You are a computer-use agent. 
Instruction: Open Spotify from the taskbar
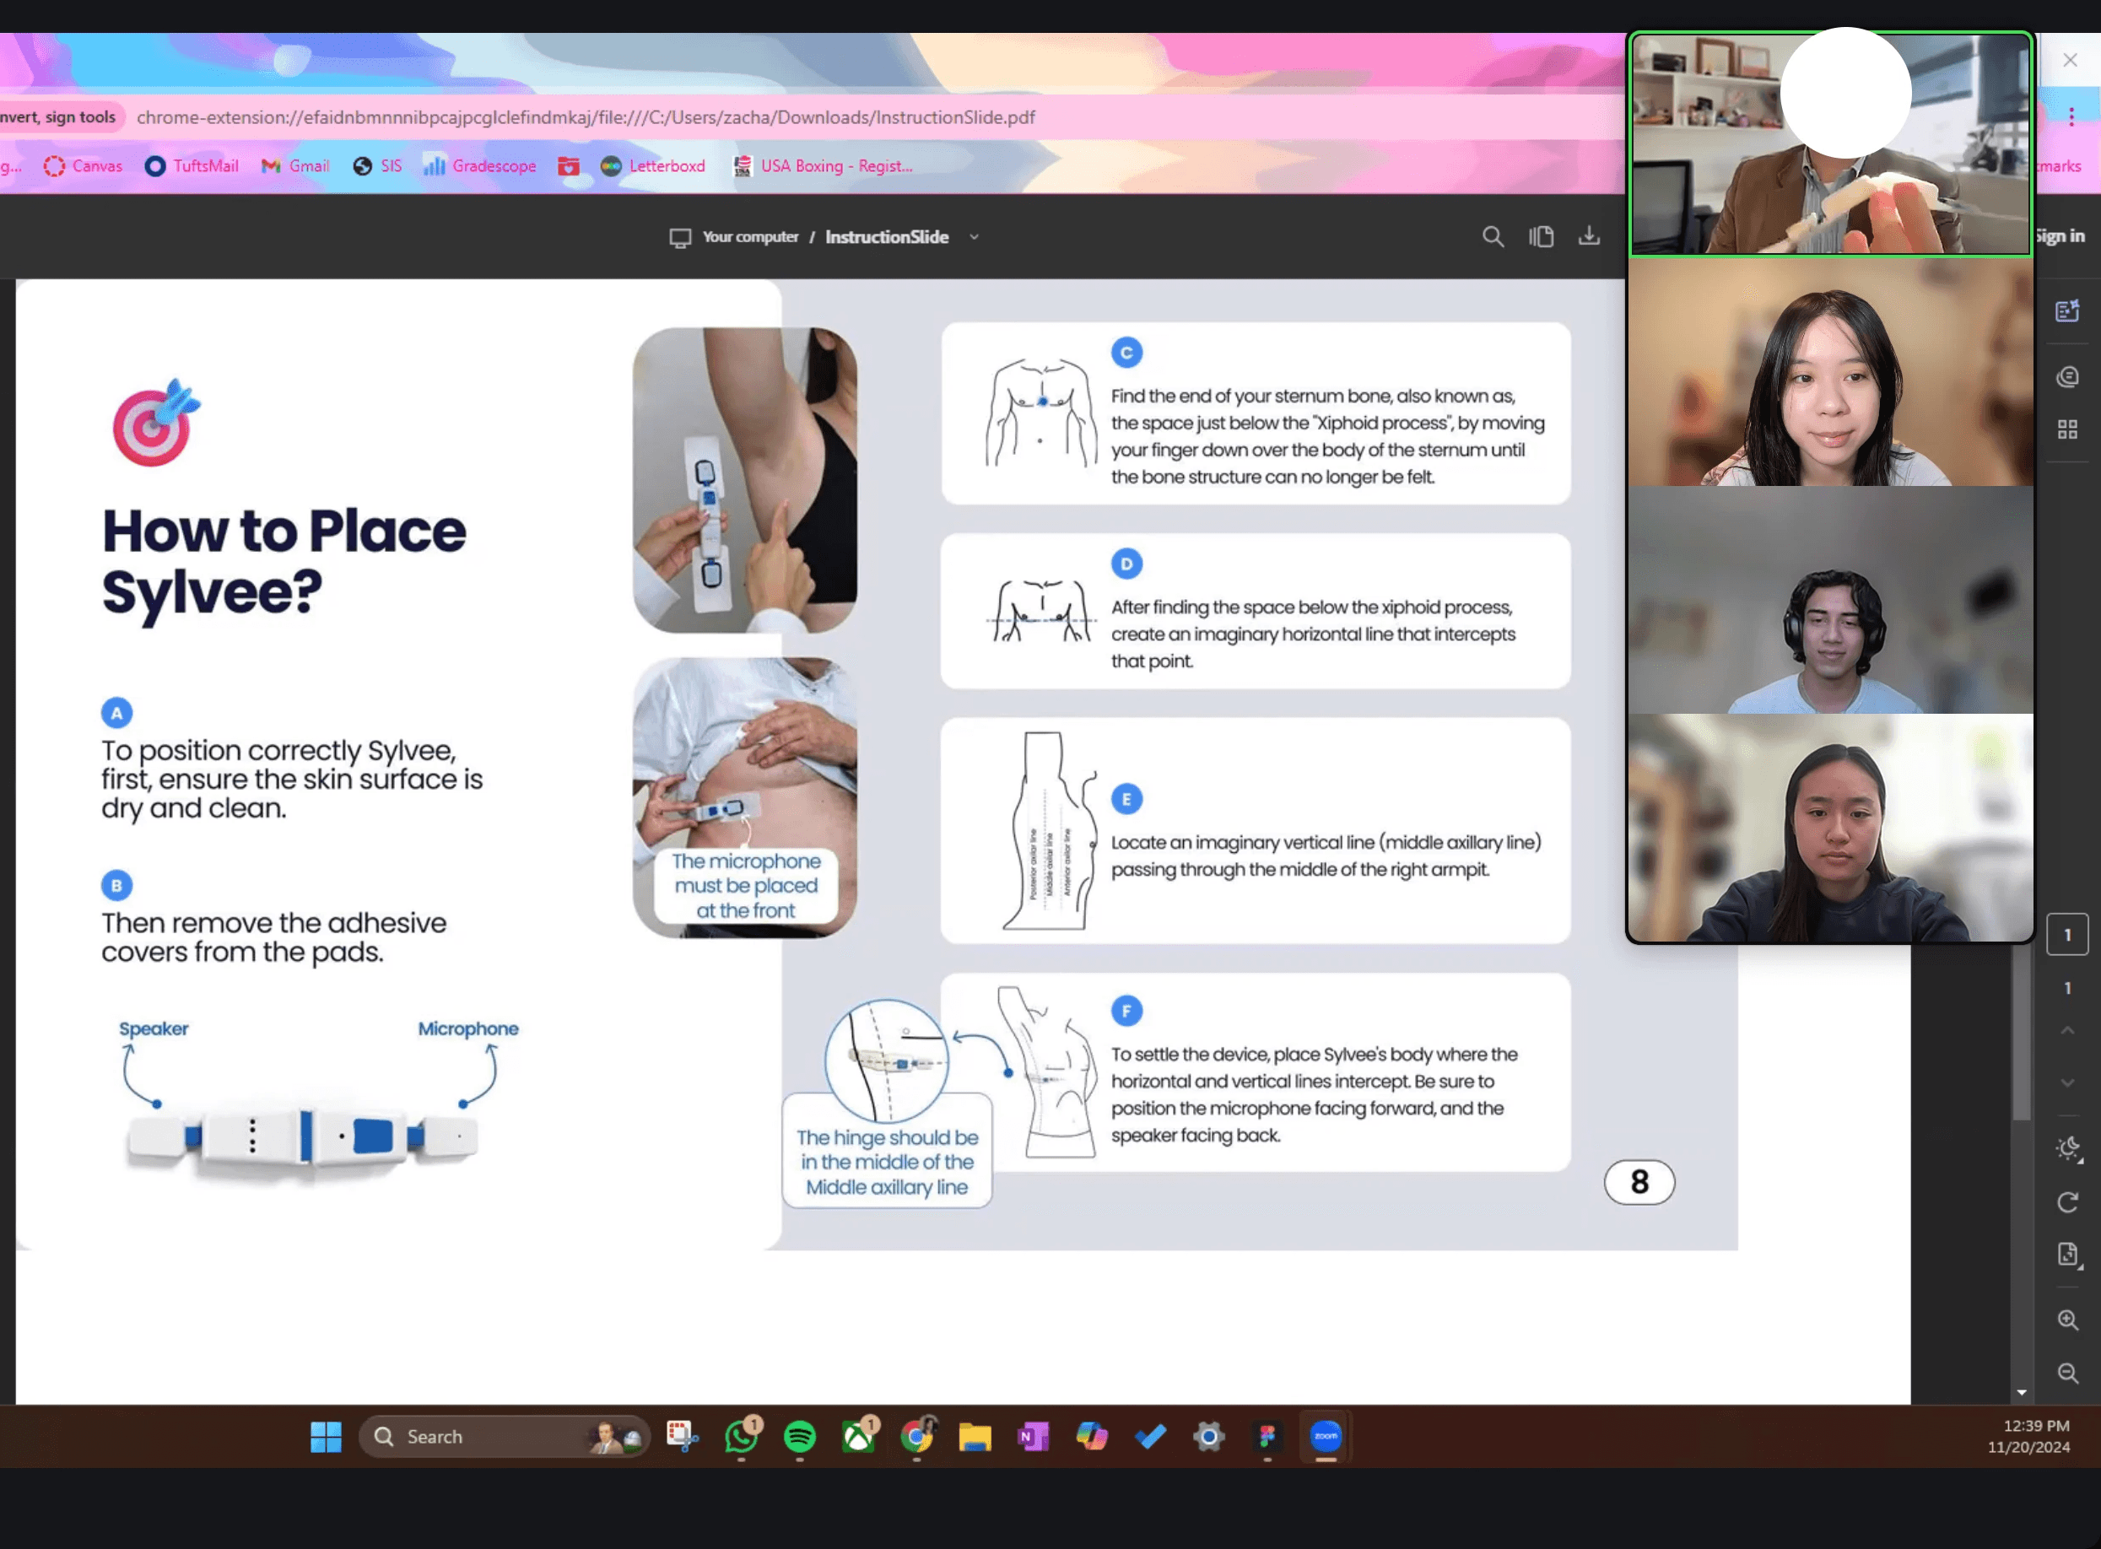pos(800,1437)
